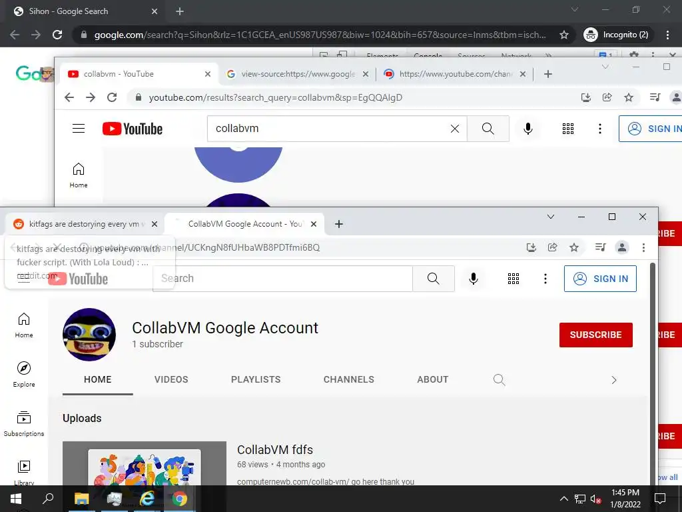Go back in the collabvm YouTube window
Image resolution: width=682 pixels, height=512 pixels.
[x=69, y=97]
